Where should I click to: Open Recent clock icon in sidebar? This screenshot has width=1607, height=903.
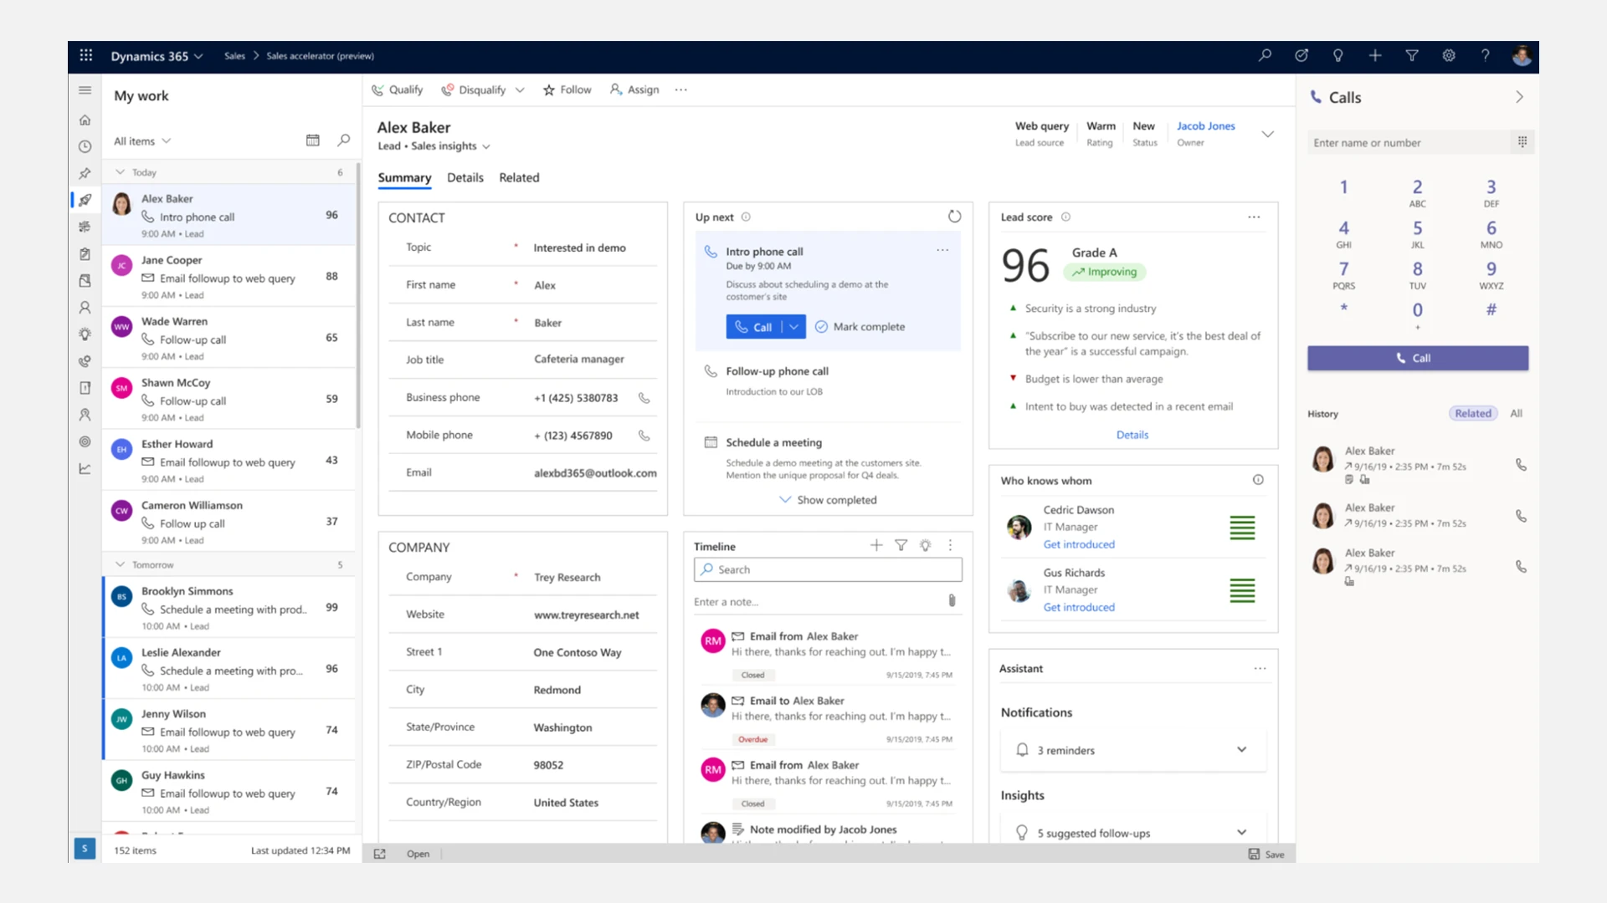click(85, 146)
